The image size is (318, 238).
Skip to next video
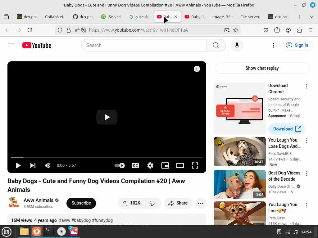[33, 165]
